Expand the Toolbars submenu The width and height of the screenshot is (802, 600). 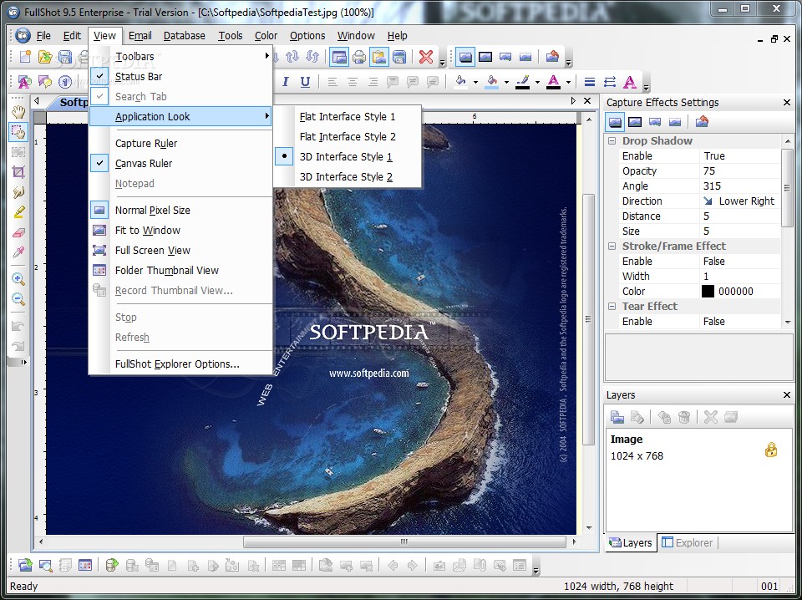180,56
